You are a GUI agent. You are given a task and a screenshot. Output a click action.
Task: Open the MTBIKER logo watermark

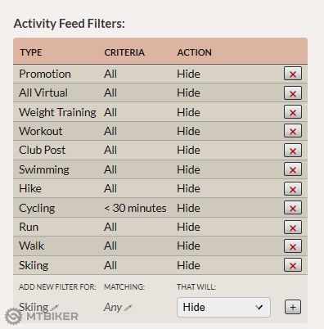pyautogui.click(x=42, y=317)
